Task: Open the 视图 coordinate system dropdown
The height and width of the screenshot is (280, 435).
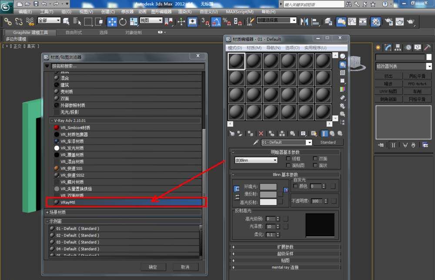Action: (x=151, y=20)
